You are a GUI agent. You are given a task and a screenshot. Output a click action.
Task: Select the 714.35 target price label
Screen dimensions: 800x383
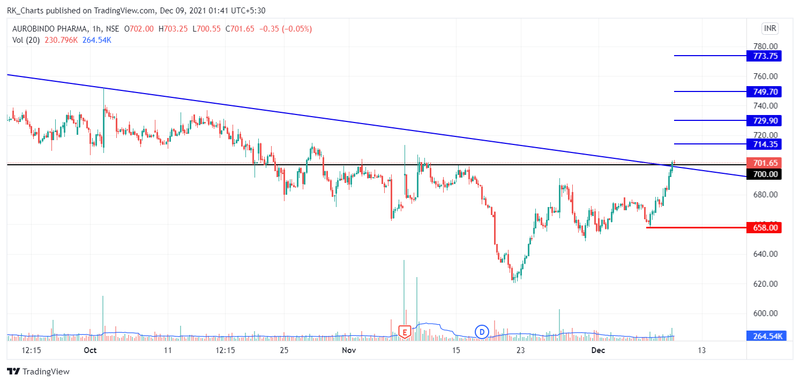pos(764,144)
